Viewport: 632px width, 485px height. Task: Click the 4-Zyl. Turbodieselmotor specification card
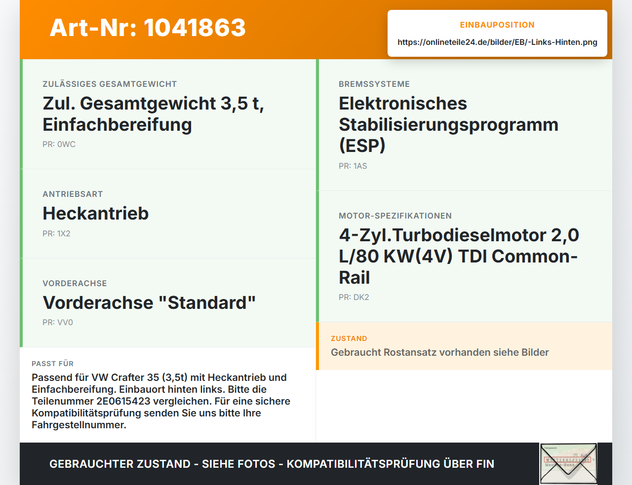(x=464, y=257)
